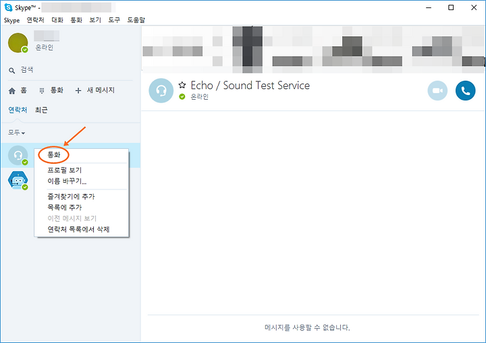The image size is (486, 343).
Task: Click the search field 검색
Action: tap(70, 70)
